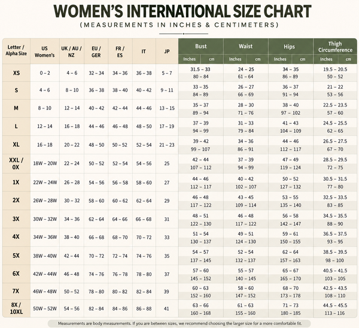
Task: Select the "EU / GER" column header
Action: pos(96,51)
